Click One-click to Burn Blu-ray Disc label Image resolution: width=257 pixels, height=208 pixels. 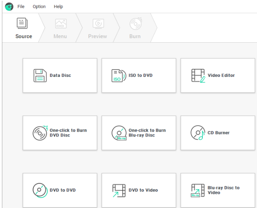(147, 133)
